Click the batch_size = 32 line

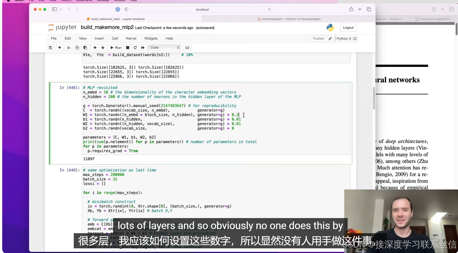[100, 179]
